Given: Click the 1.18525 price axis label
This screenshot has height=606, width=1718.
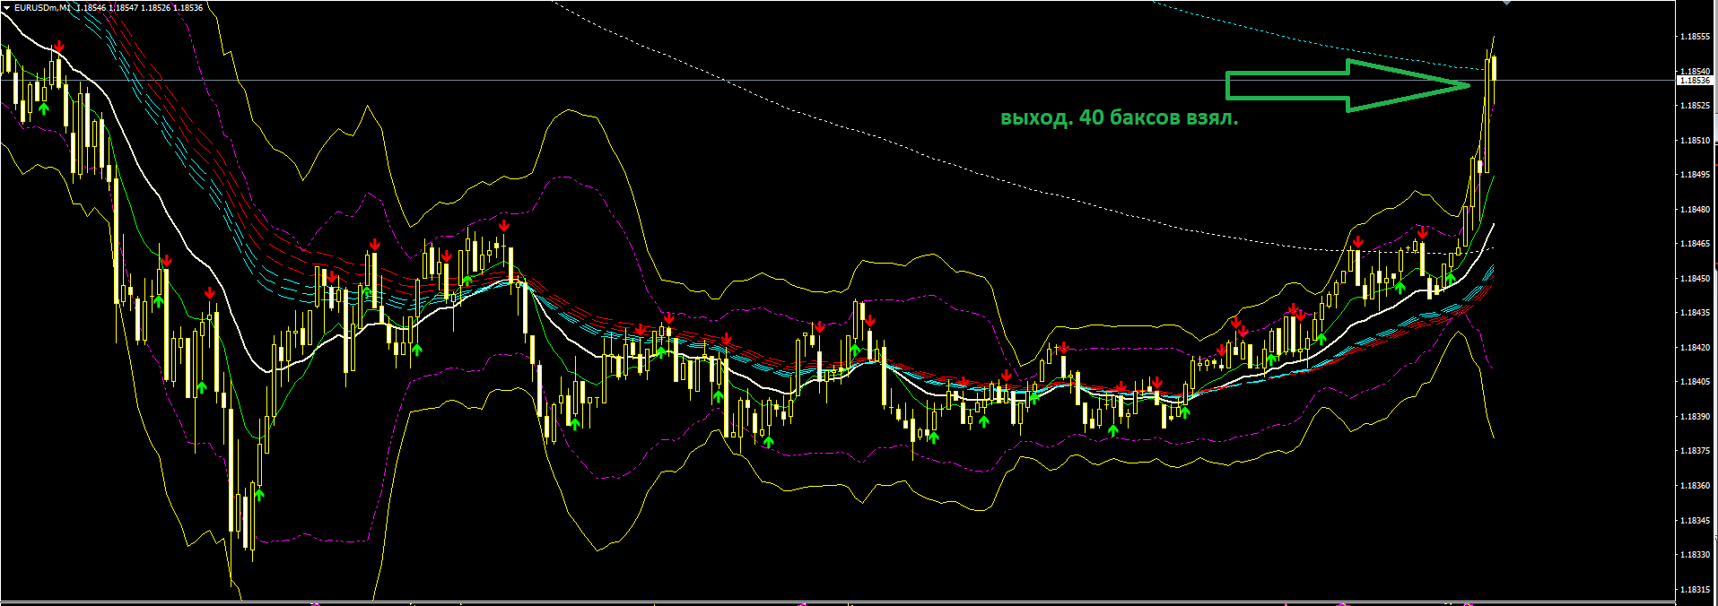Looking at the screenshot, I should 1695,106.
